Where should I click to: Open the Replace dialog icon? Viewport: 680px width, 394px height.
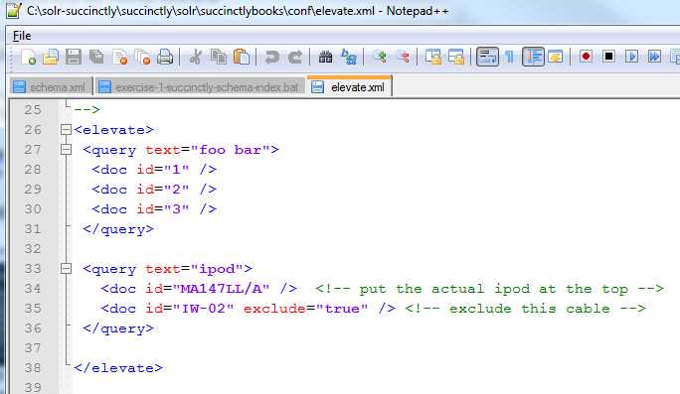(x=349, y=58)
